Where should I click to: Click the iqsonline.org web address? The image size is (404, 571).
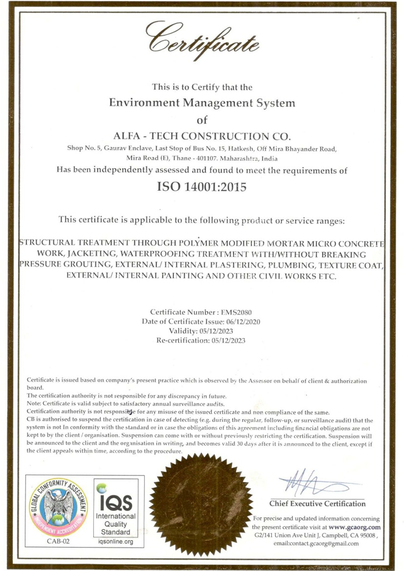click(115, 541)
